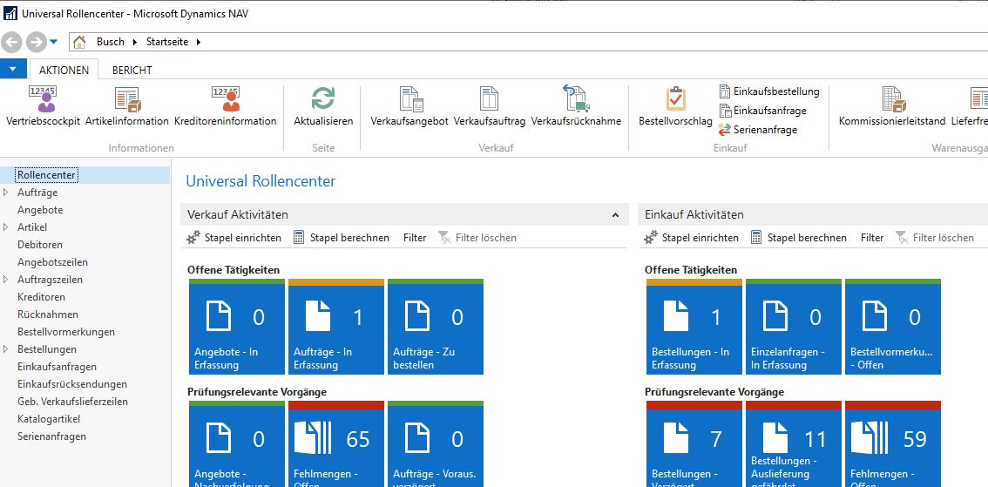Create an Einkaufsanfrage
988x487 pixels.
coord(762,111)
